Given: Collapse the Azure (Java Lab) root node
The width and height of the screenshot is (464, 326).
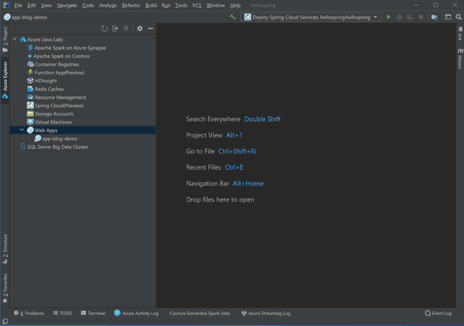Looking at the screenshot, I should [14, 39].
